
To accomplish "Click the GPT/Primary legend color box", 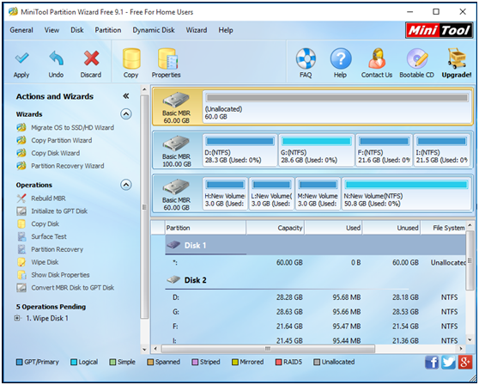I will point(19,363).
